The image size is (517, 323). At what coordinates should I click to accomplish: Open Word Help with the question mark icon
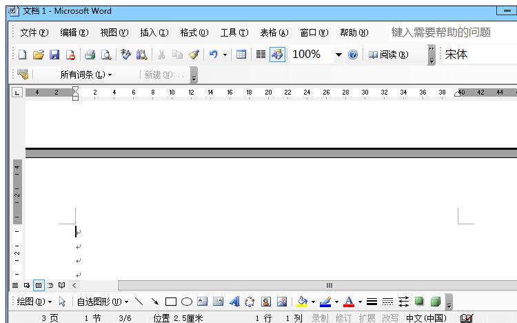click(x=353, y=55)
